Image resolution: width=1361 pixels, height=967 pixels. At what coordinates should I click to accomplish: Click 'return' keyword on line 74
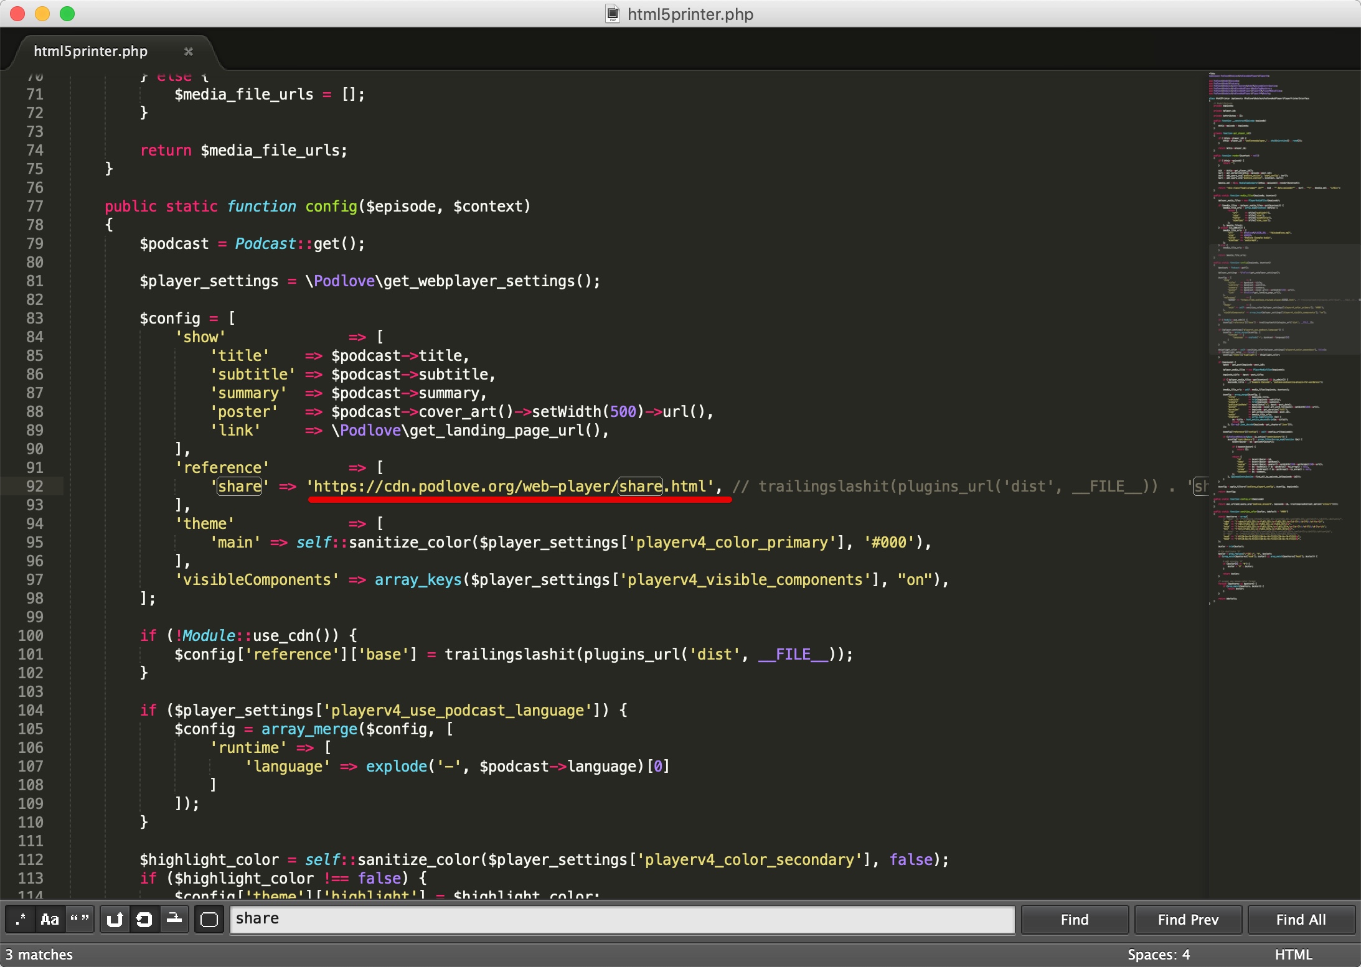point(166,150)
